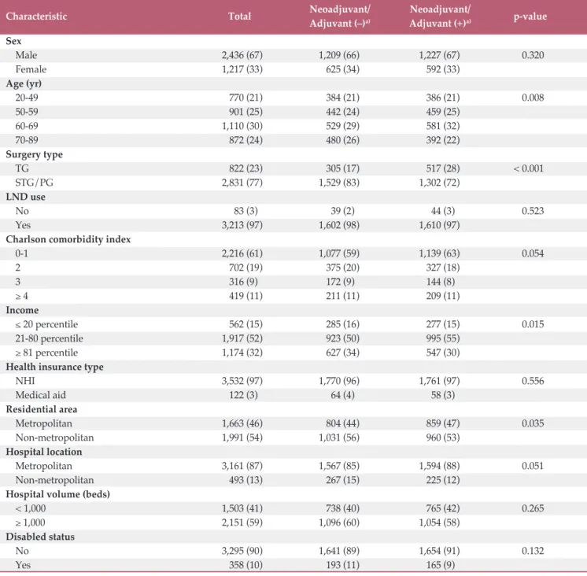Select the value 1,761 (97)
Viewport: 587px width, 576px height.
pos(439,381)
